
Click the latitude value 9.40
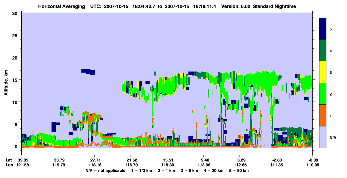tap(203, 160)
